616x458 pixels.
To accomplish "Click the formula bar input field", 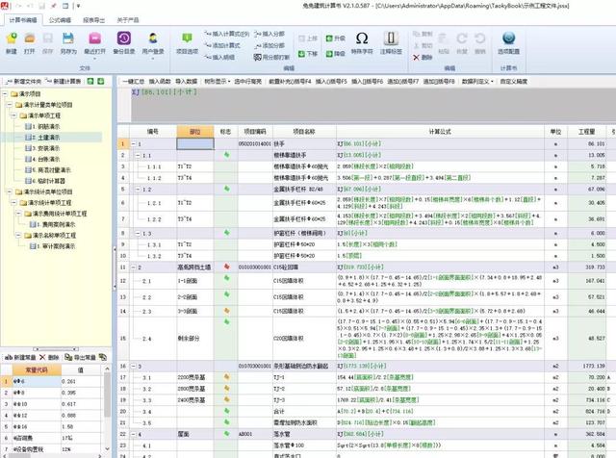I will click(x=373, y=105).
